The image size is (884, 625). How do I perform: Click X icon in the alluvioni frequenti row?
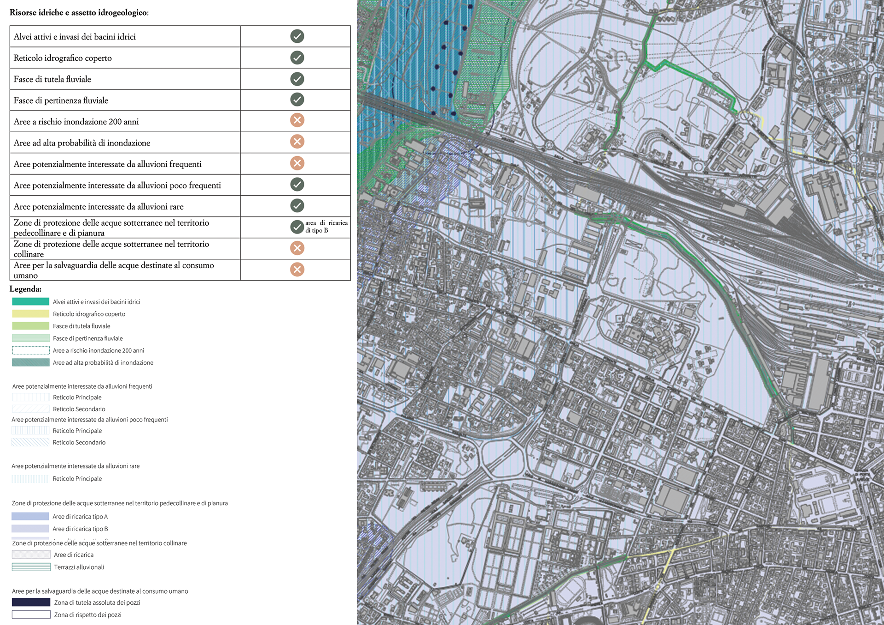click(297, 163)
